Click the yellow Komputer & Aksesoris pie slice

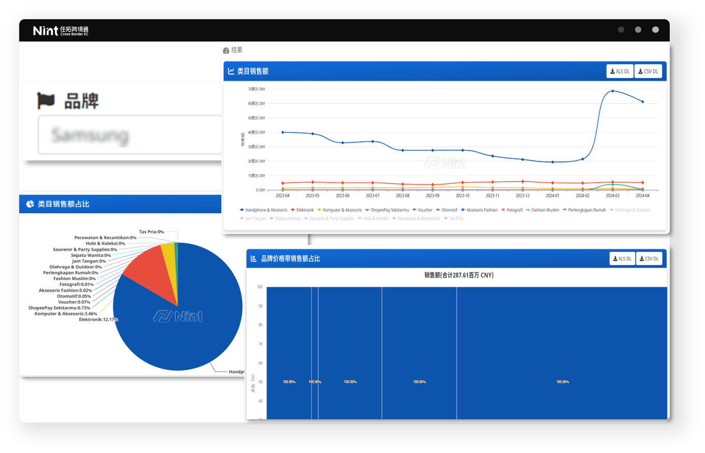pyautogui.click(x=169, y=259)
